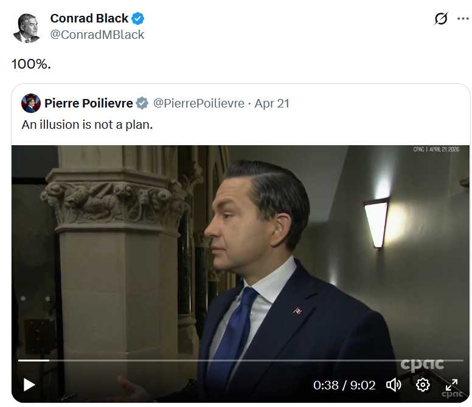Open the three-dot more options menu
The image size is (472, 407).
tap(463, 19)
